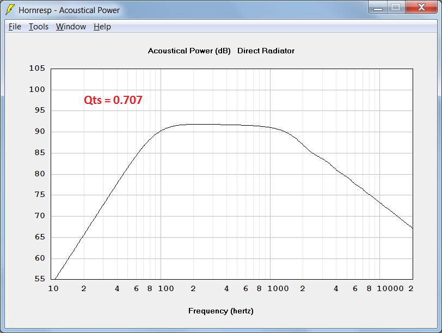The width and height of the screenshot is (442, 333).
Task: Click the 65 label on the dB axis
Action: 40,237
